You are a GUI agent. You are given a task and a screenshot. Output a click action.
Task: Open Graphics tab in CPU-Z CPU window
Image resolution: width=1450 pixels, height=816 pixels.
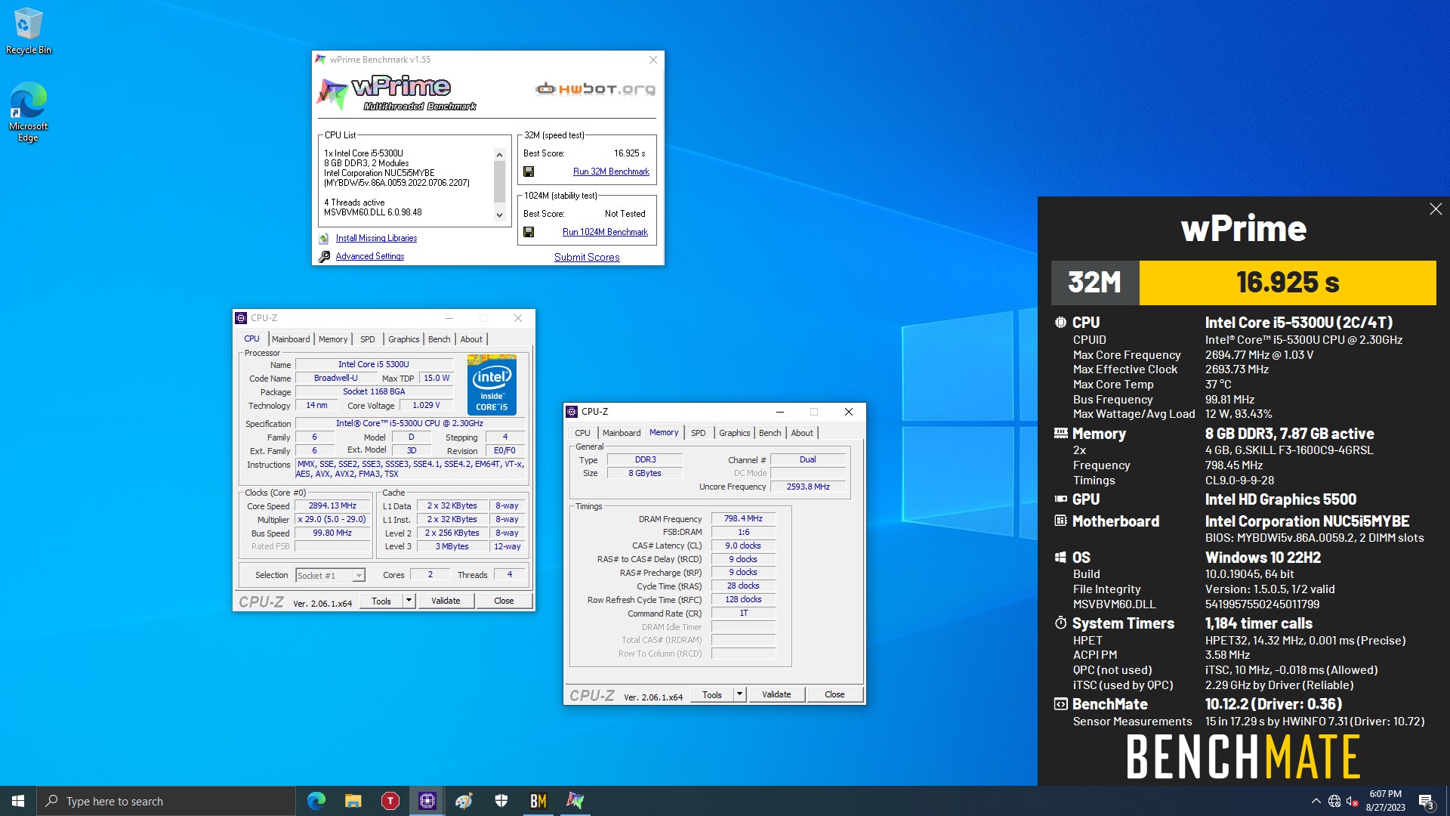click(403, 339)
